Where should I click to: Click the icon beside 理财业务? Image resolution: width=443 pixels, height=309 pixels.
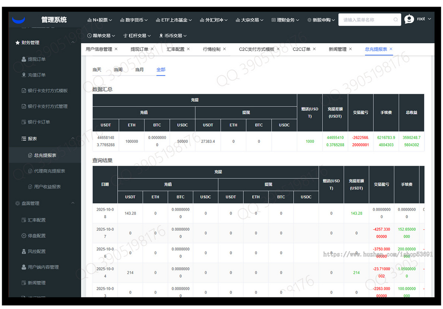(x=274, y=20)
